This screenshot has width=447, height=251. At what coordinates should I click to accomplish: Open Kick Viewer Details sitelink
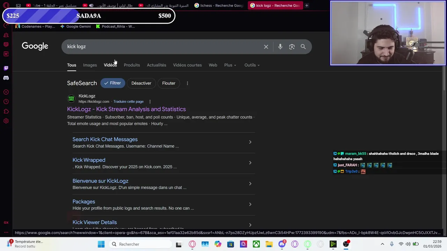(x=95, y=222)
